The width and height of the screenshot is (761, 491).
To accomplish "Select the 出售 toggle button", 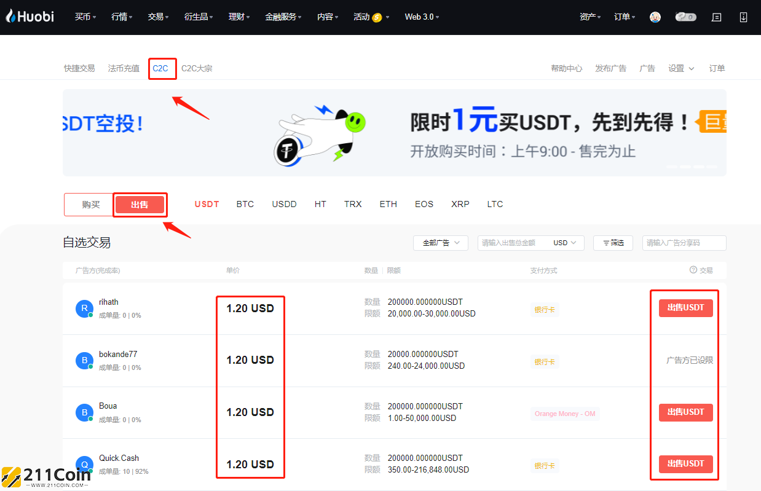I will 140,205.
